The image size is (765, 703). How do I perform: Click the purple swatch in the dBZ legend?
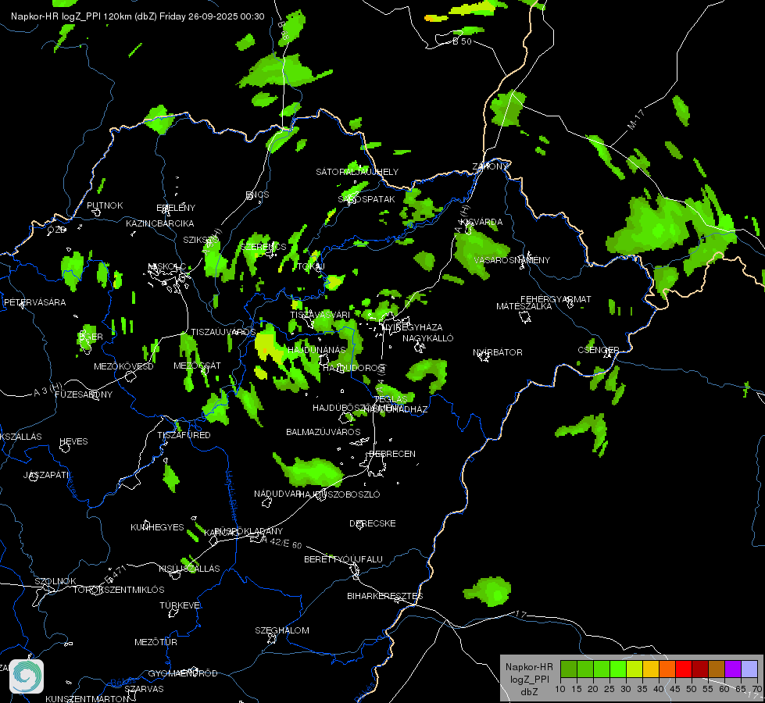(x=733, y=669)
